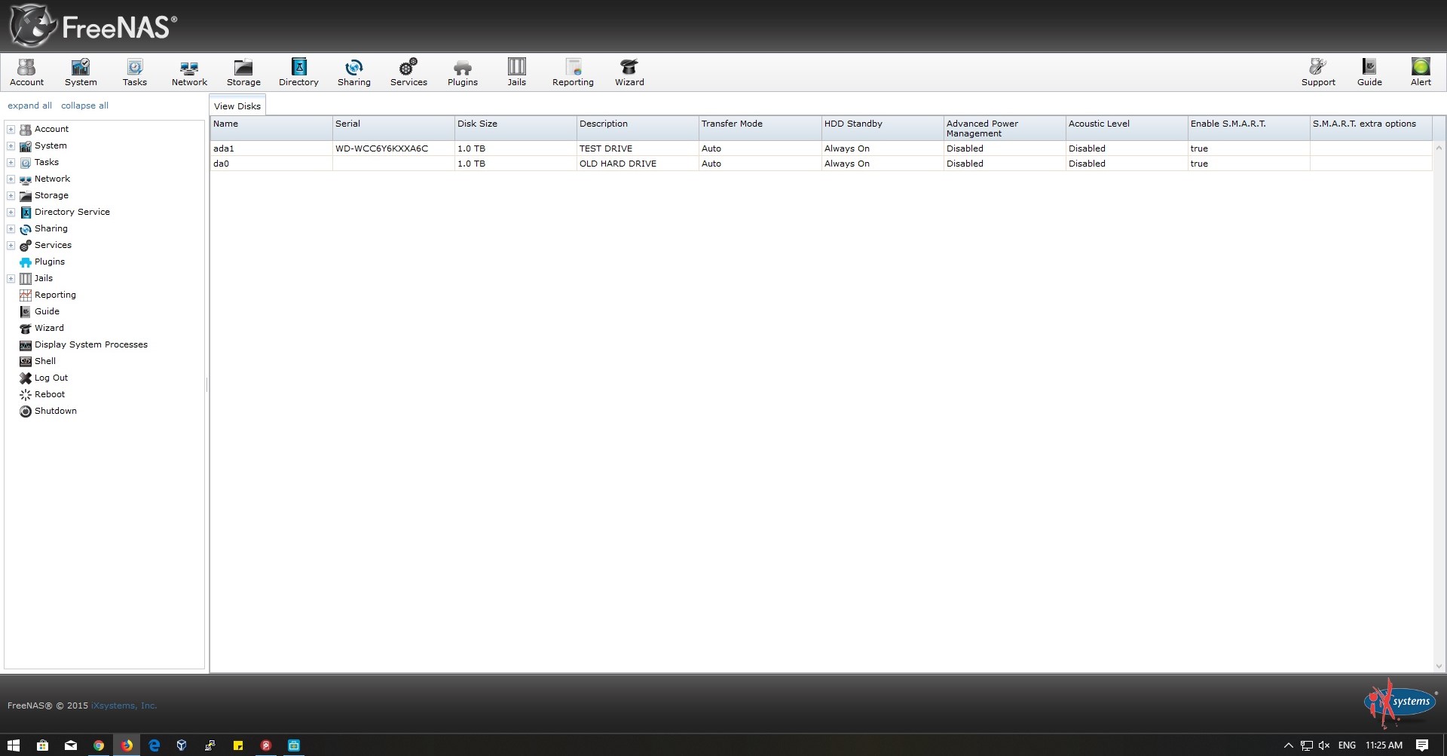Click the expand all link
This screenshot has height=756, width=1447.
[29, 106]
